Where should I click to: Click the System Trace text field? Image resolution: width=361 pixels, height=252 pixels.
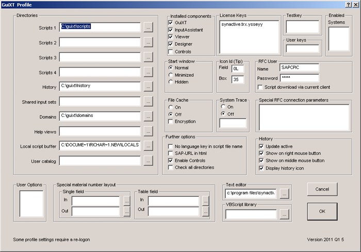[233, 123]
